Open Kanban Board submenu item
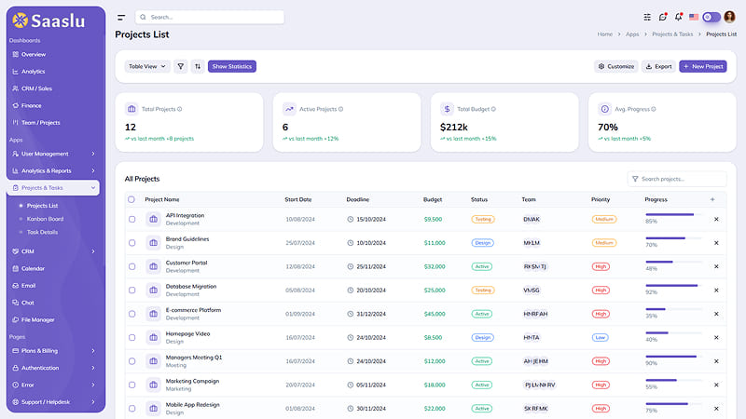The image size is (746, 419). tap(45, 219)
